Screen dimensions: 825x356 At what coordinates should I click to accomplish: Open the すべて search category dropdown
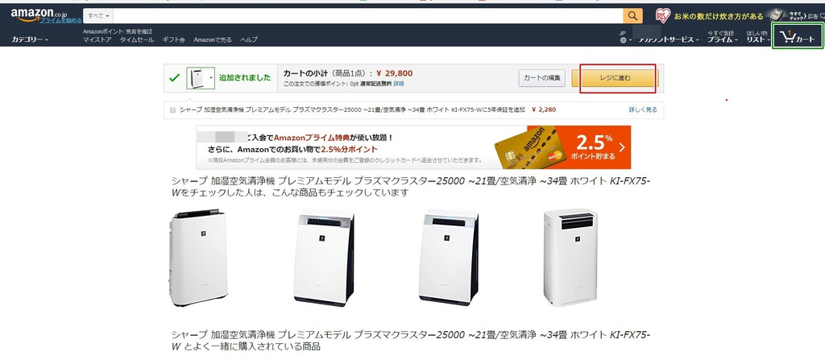coord(97,16)
